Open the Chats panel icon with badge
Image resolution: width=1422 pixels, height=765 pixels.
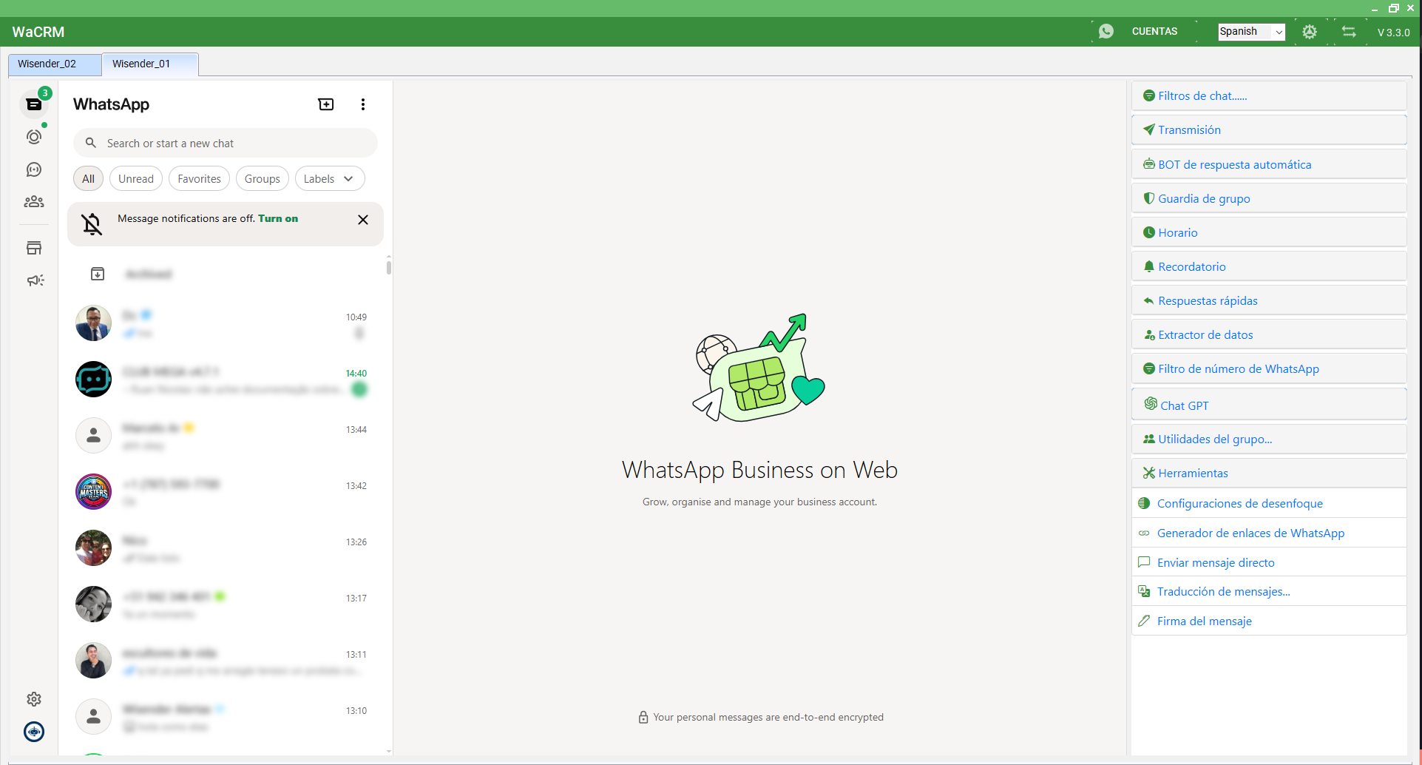(x=34, y=104)
